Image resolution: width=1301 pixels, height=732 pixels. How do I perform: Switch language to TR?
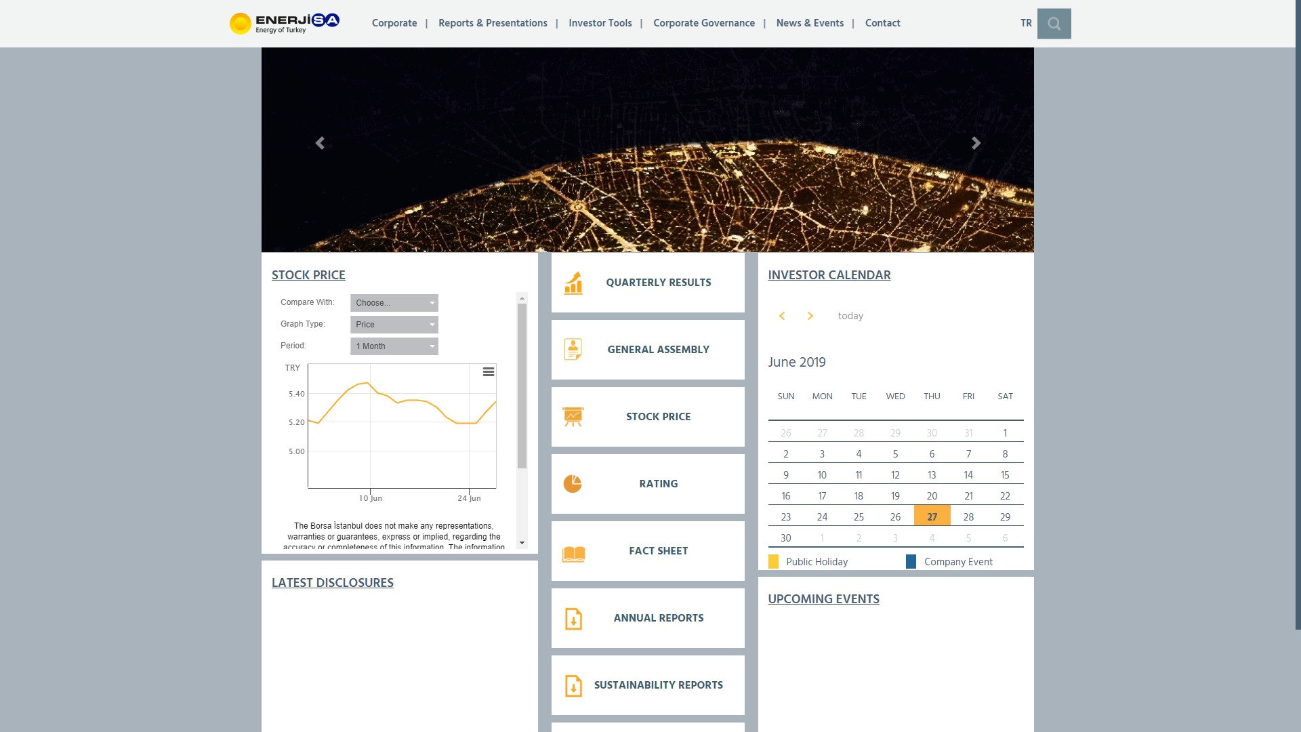click(x=1026, y=23)
